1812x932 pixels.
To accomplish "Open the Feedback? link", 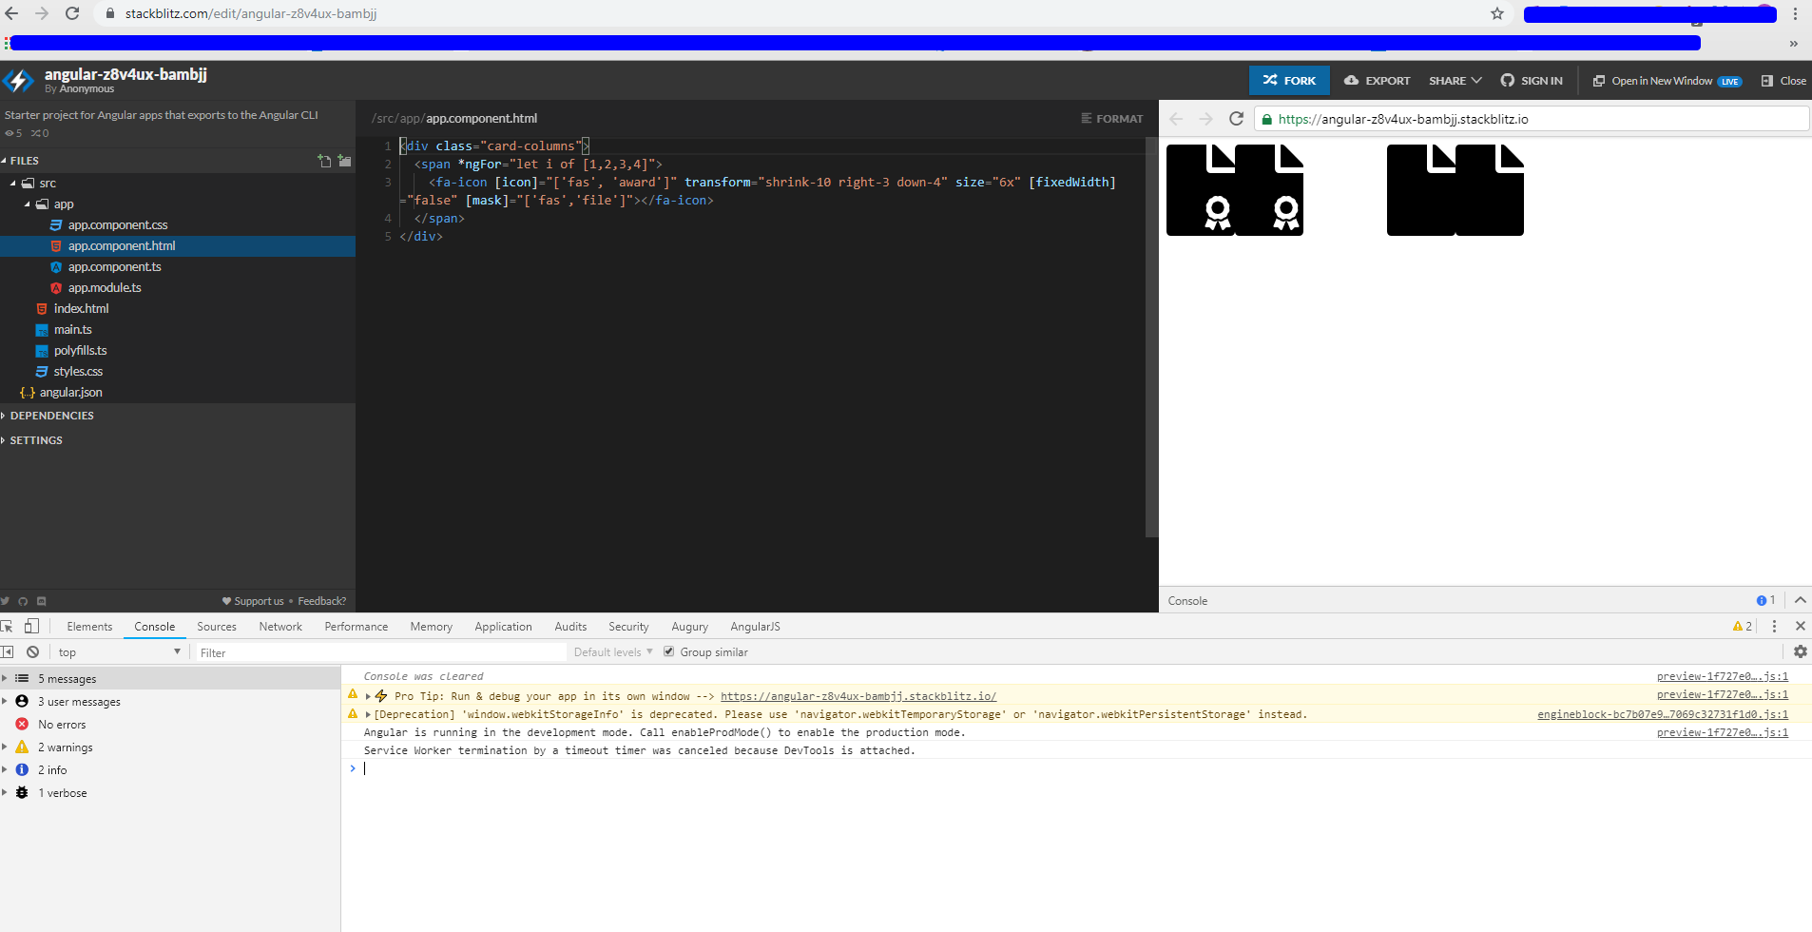I will 322,601.
